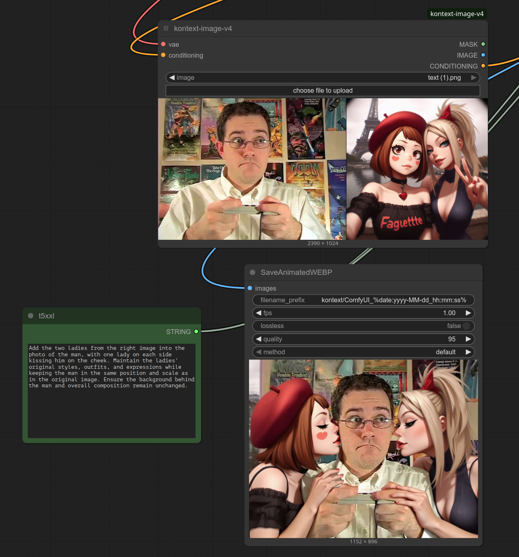
Task: Decrease quality with the left arrow
Action: (x=259, y=339)
